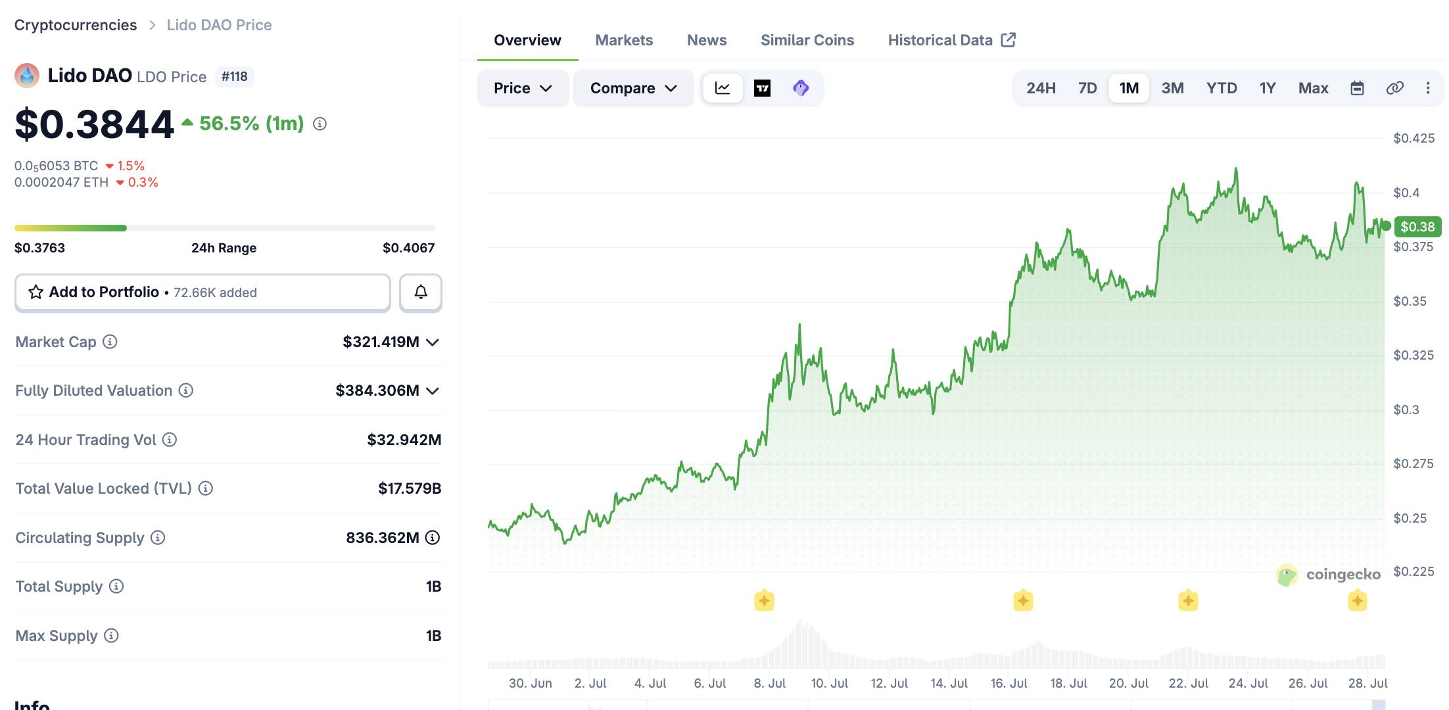1449x710 pixels.
Task: Click the $0.3844 price text
Action: click(94, 124)
